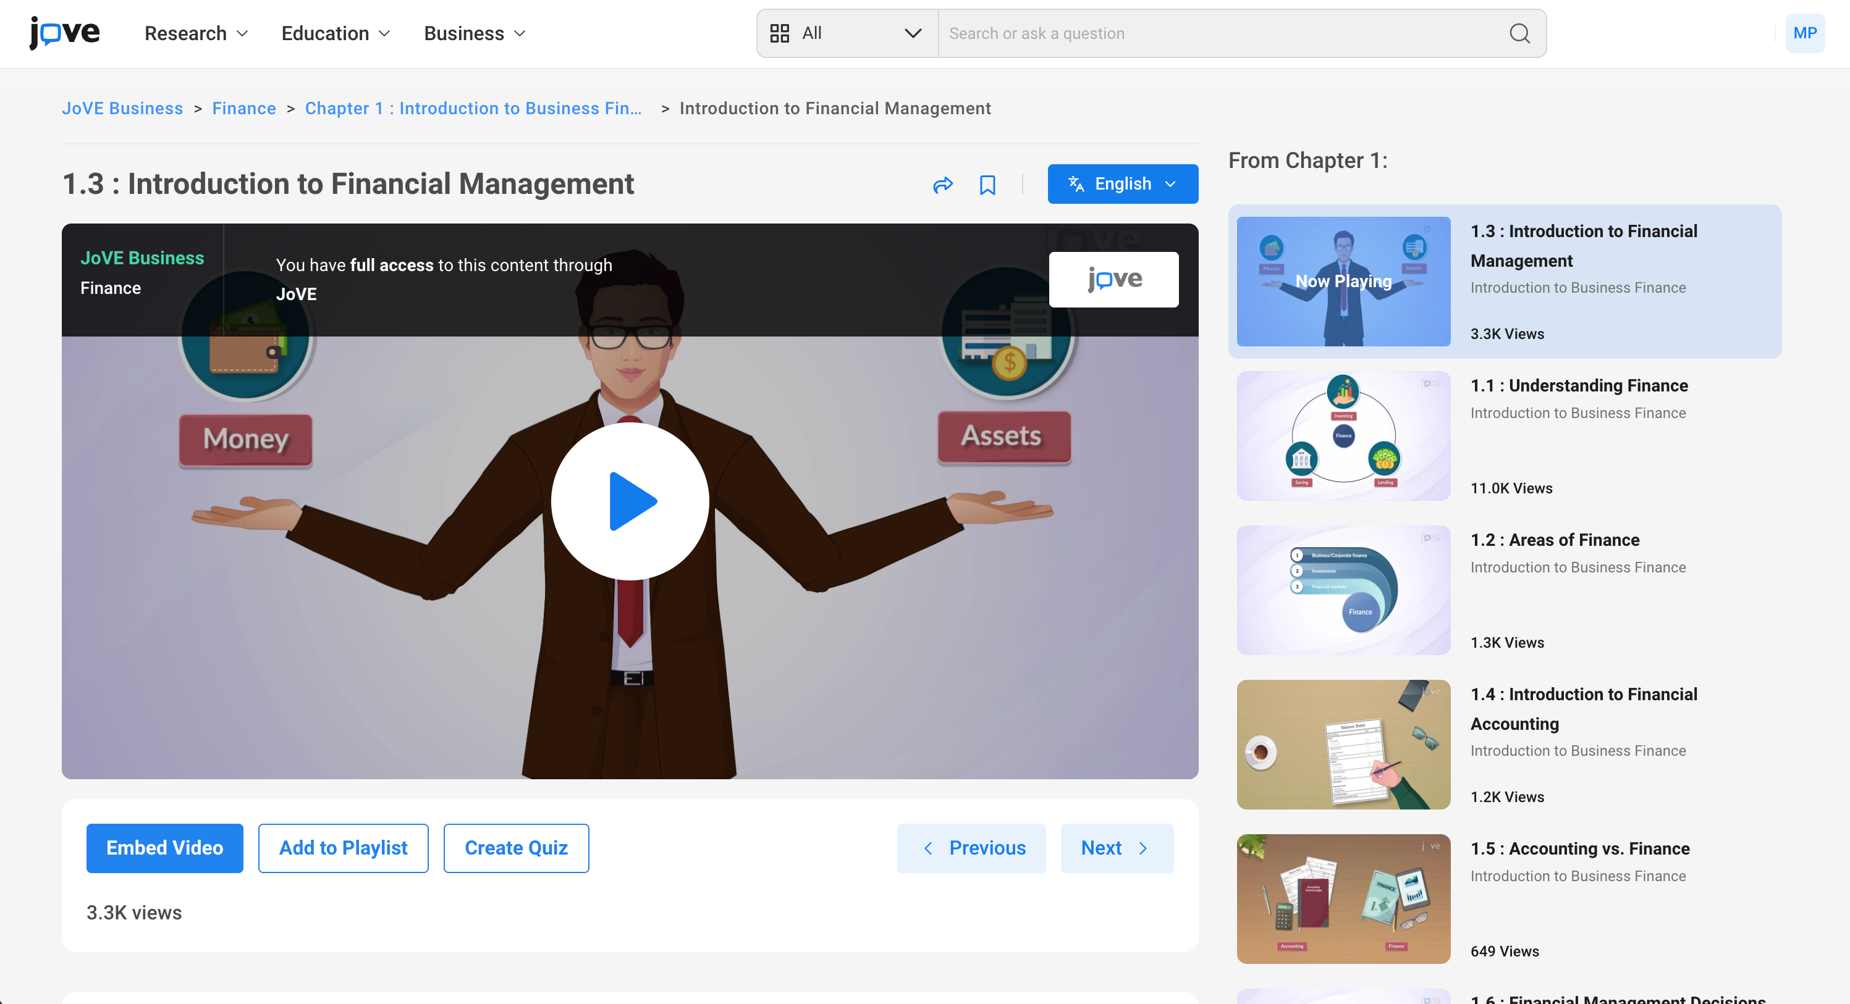Expand the Research menu
This screenshot has width=1850, height=1004.
tap(195, 34)
